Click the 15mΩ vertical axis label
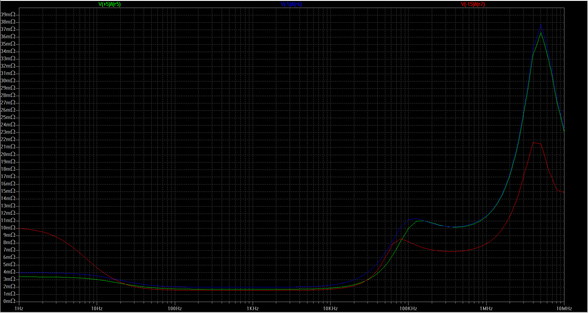 pos(8,191)
